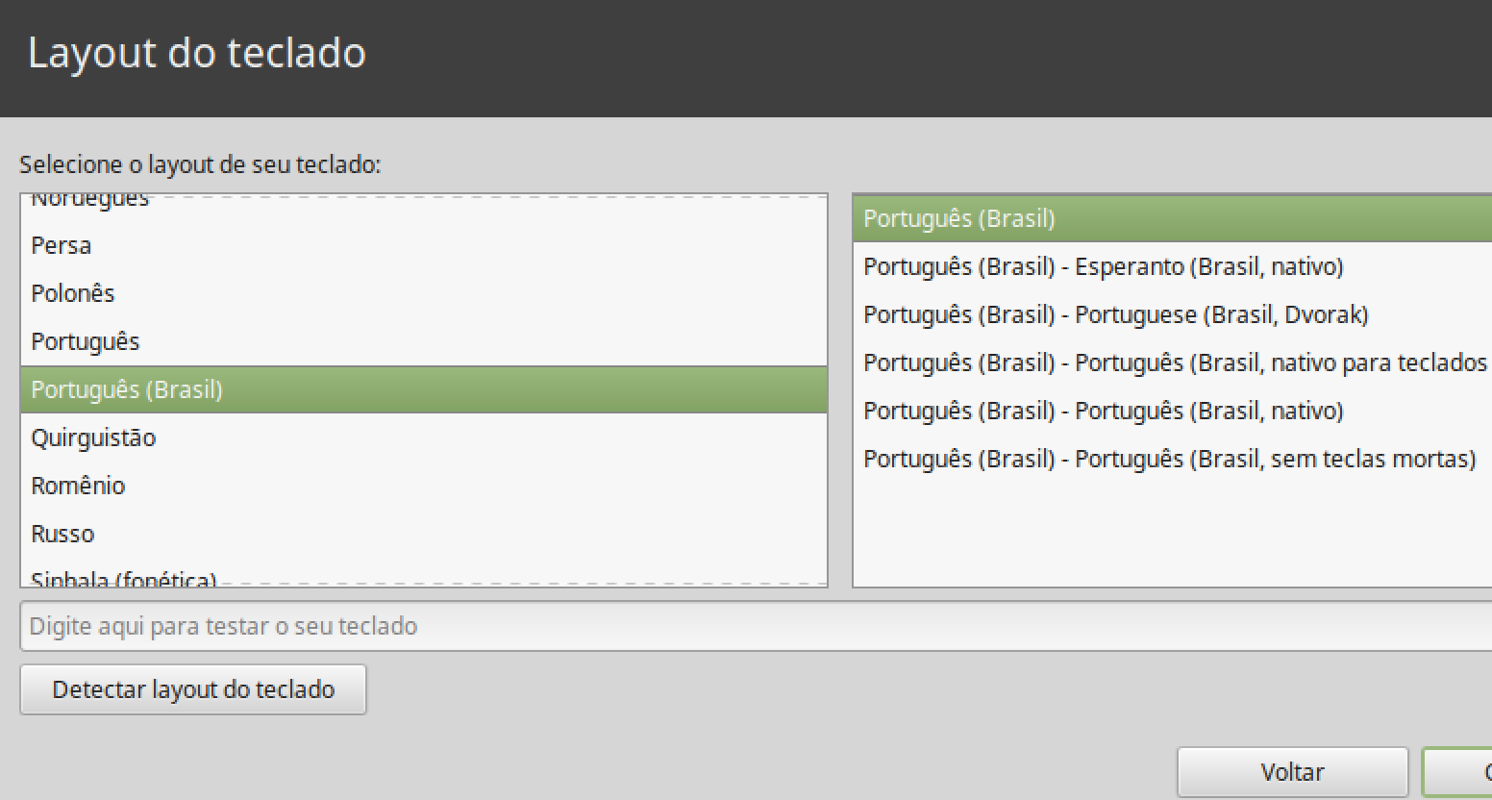
Task: Select the partially visible Sinhala (fonética) entry
Action: 123,579
